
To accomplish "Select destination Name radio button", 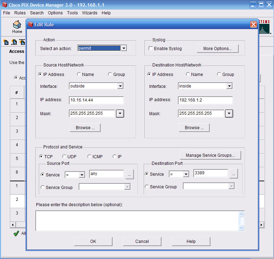I will (188, 74).
